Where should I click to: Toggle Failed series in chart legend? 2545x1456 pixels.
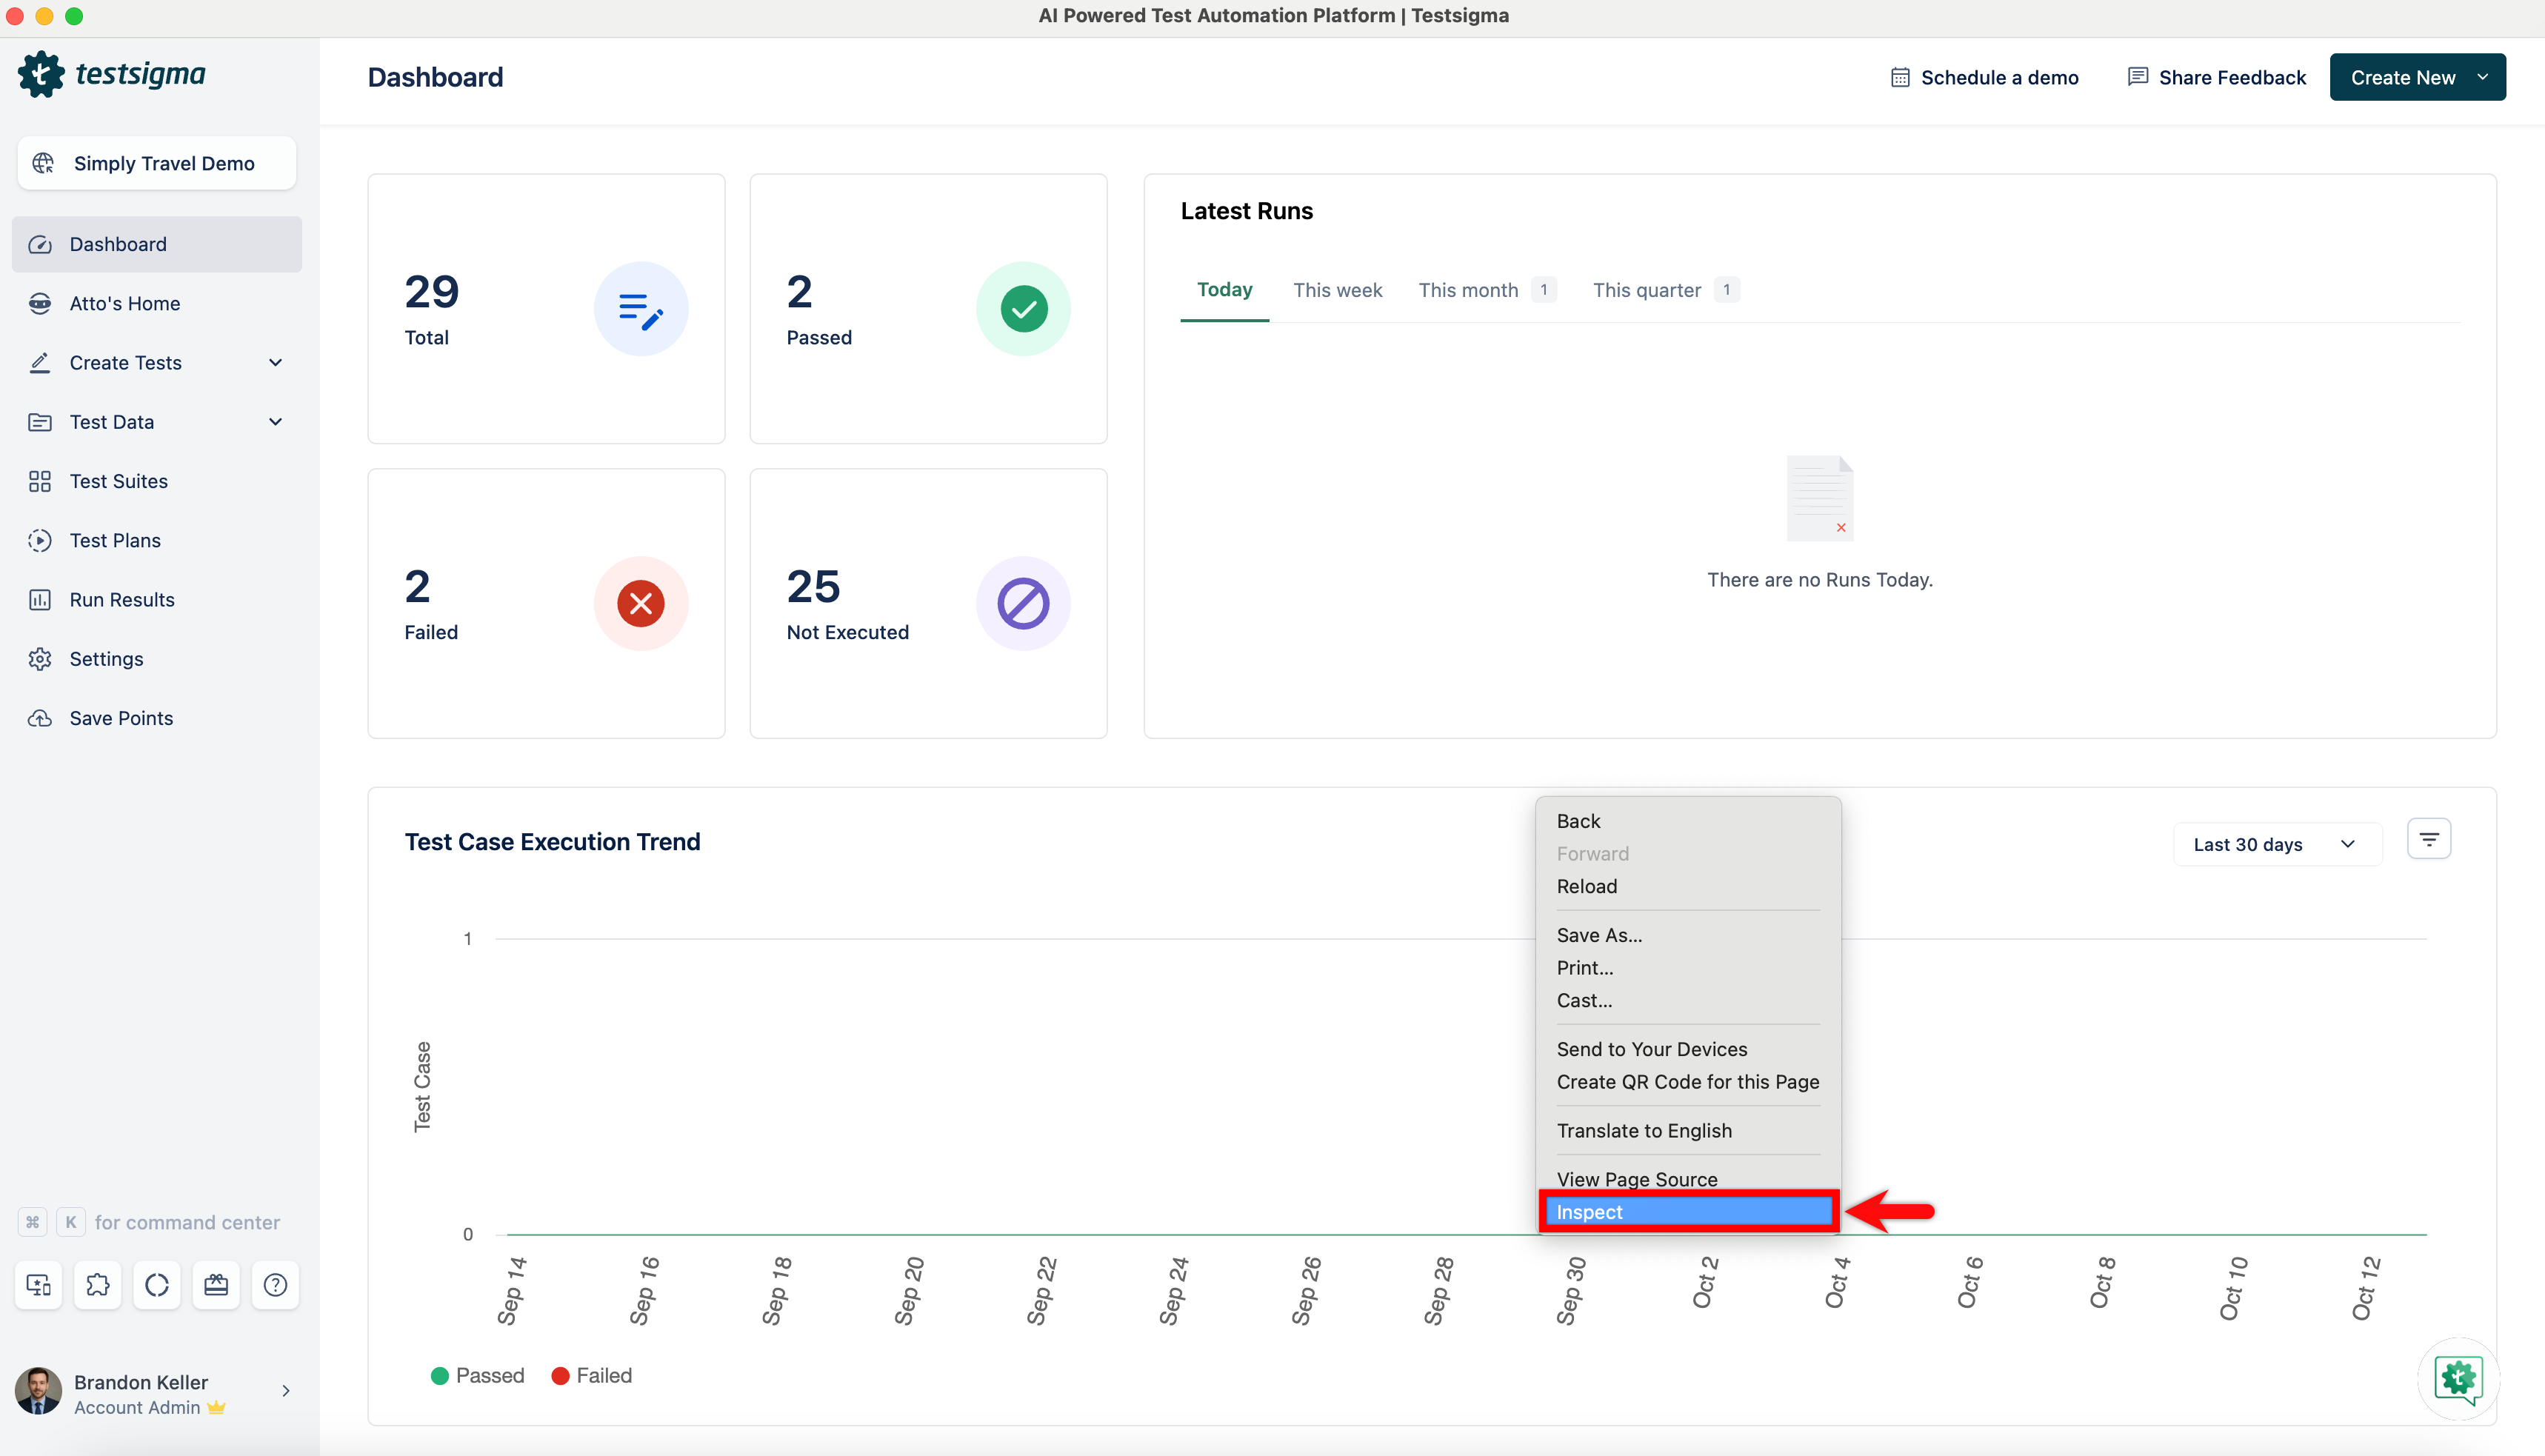coord(591,1375)
